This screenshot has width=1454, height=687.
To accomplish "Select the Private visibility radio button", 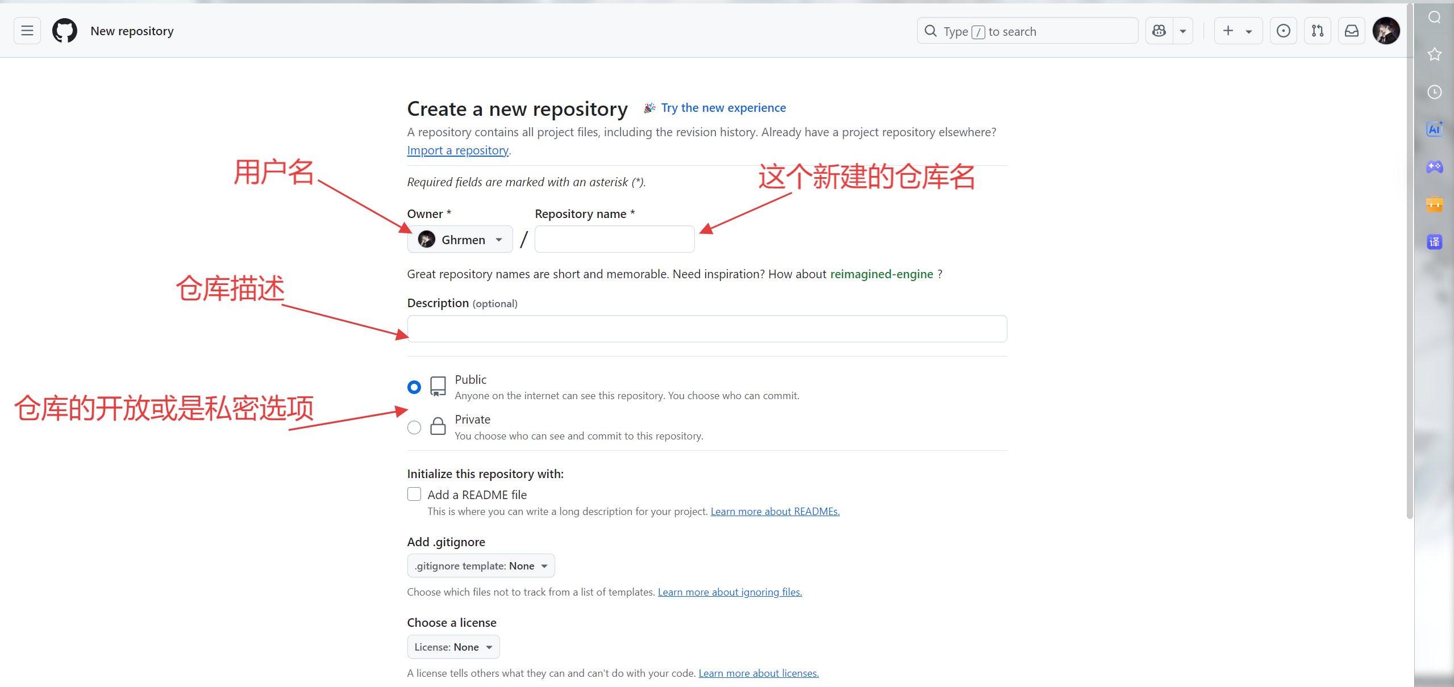I will click(x=414, y=428).
